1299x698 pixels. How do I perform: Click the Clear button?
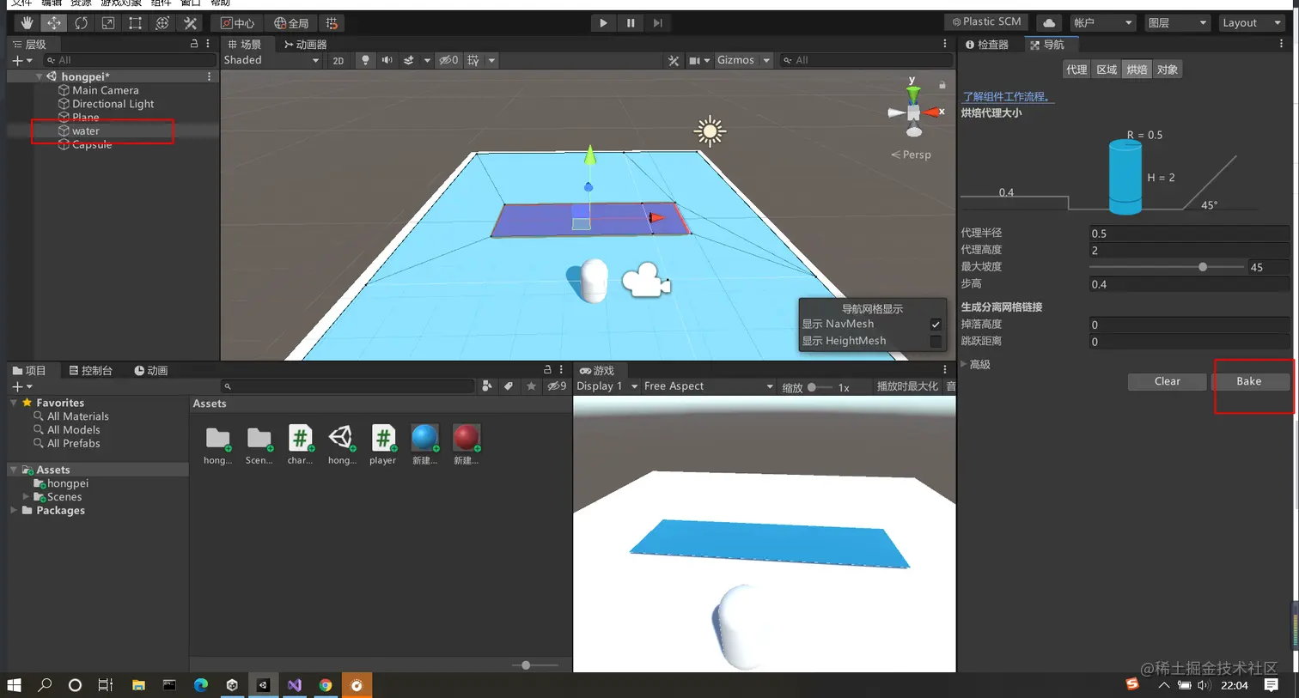[x=1167, y=381]
